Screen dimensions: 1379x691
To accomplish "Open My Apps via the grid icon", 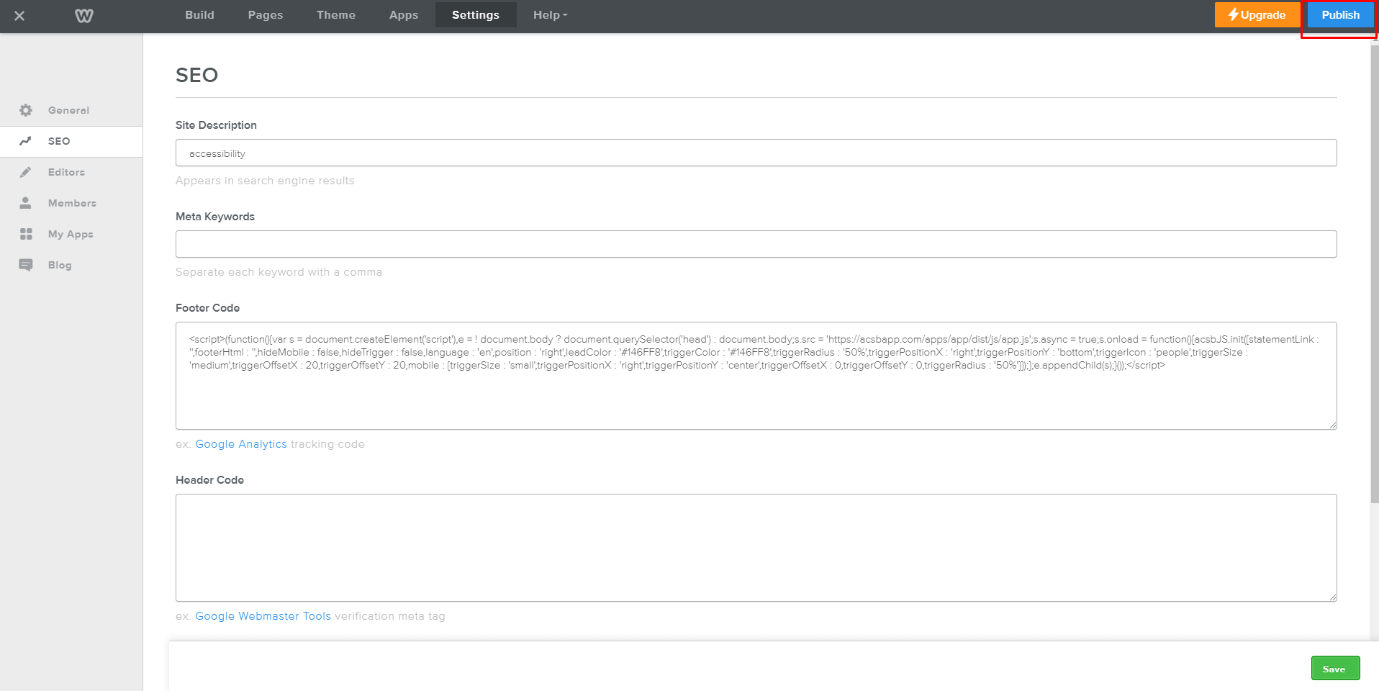I will click(25, 233).
